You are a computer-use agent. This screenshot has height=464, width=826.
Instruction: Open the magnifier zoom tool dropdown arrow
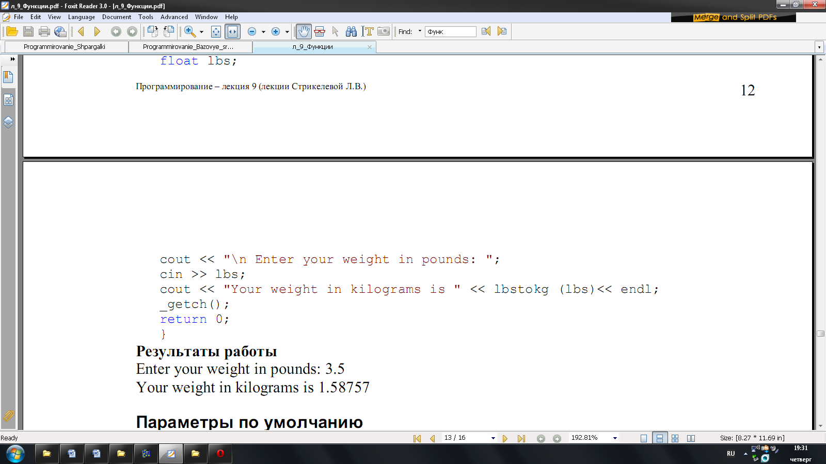(x=201, y=32)
